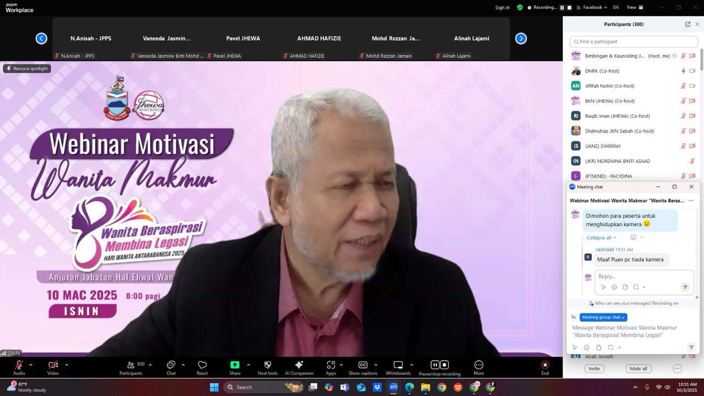Unmute microphone with the Audio button
This screenshot has width=704, height=396.
click(19, 366)
